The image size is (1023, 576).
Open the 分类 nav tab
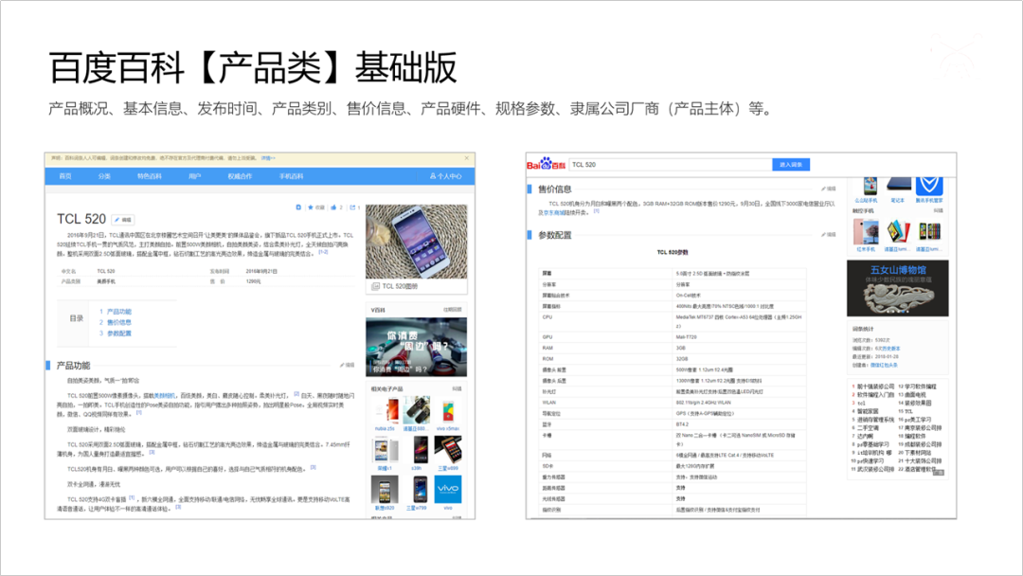[x=104, y=176]
